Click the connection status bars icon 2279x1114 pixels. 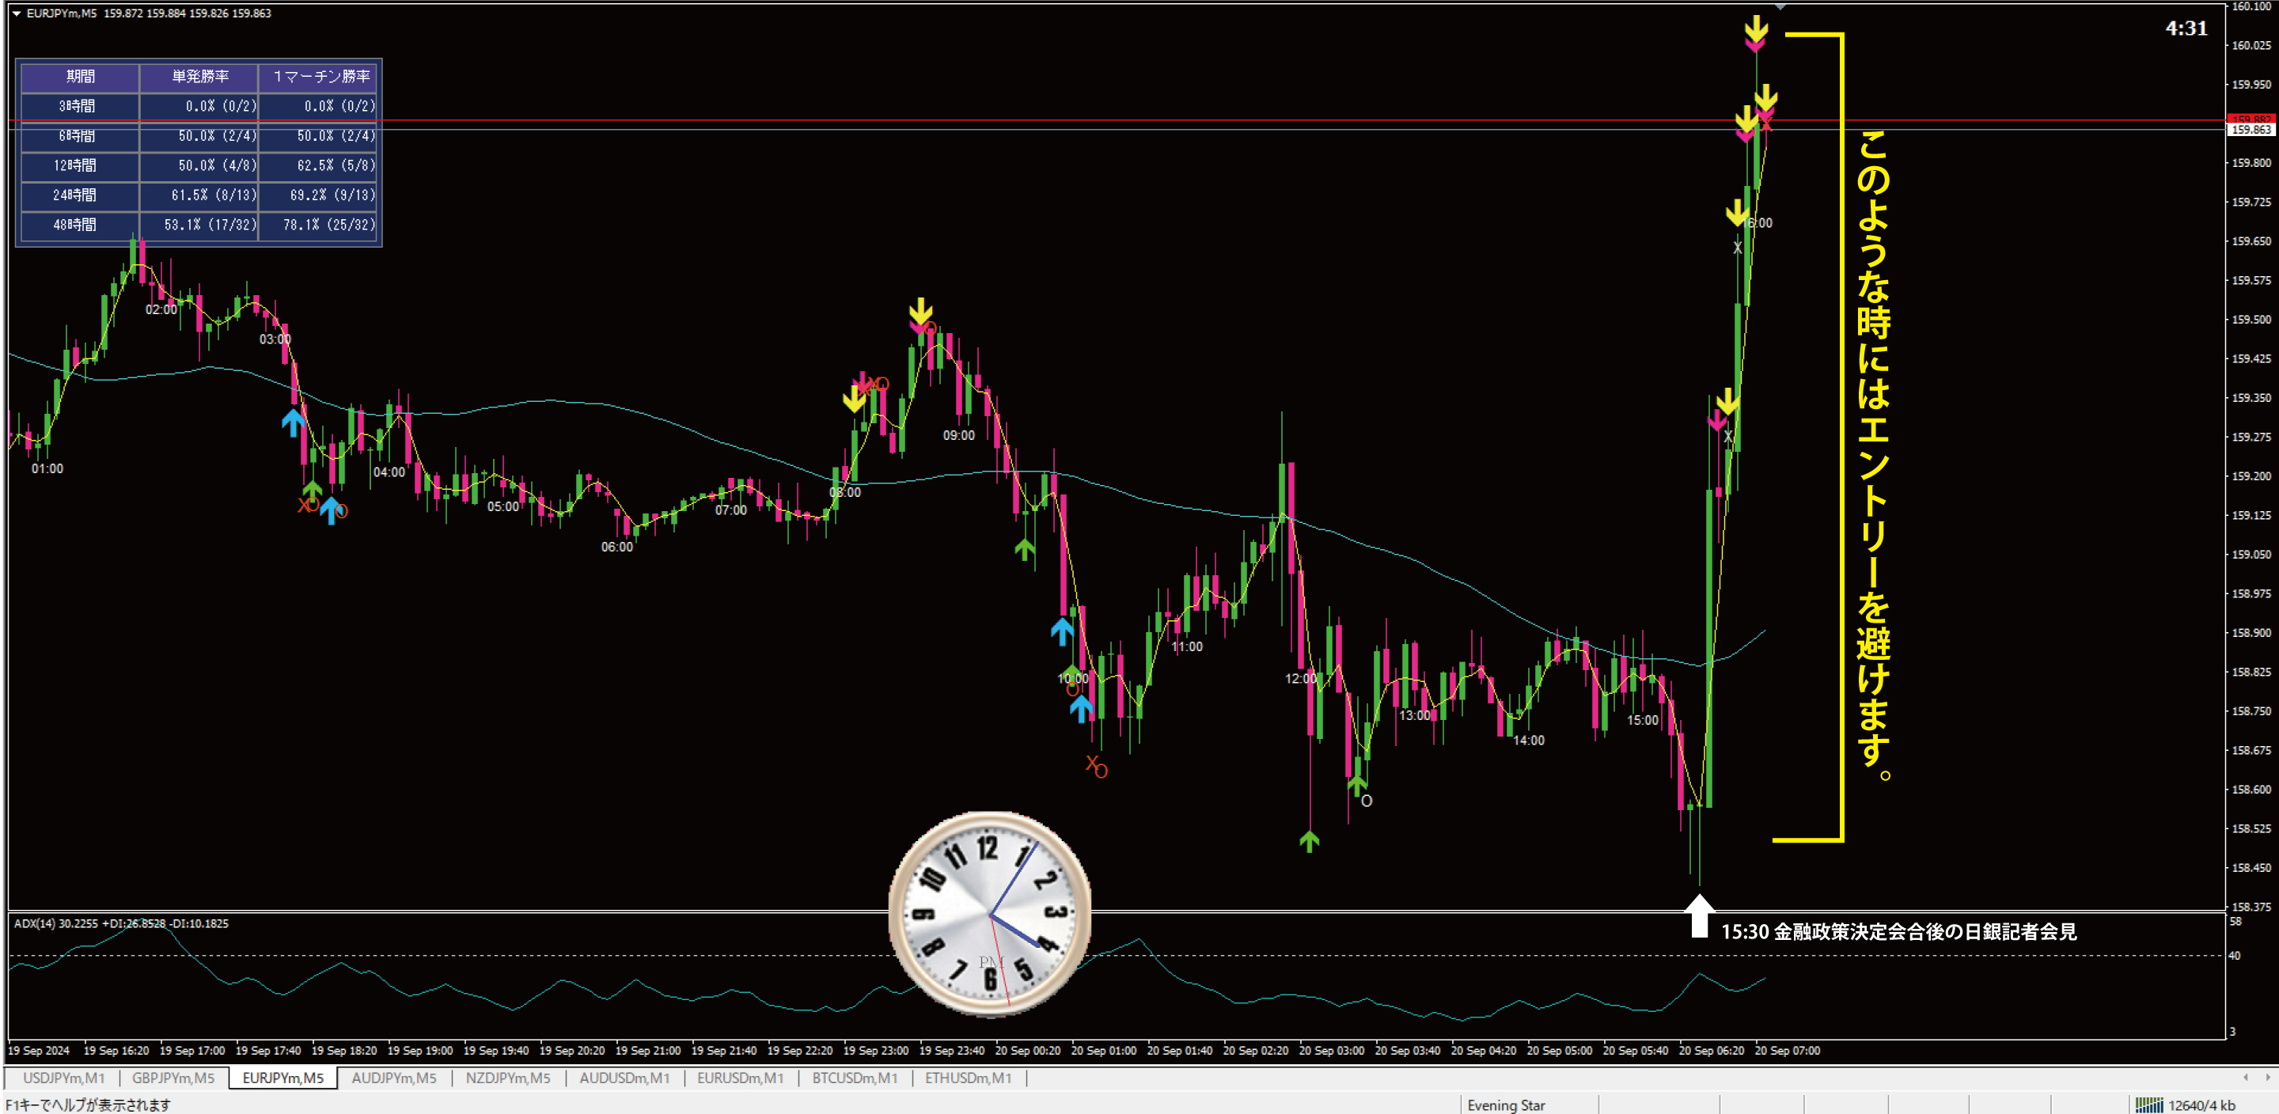[x=2148, y=1105]
